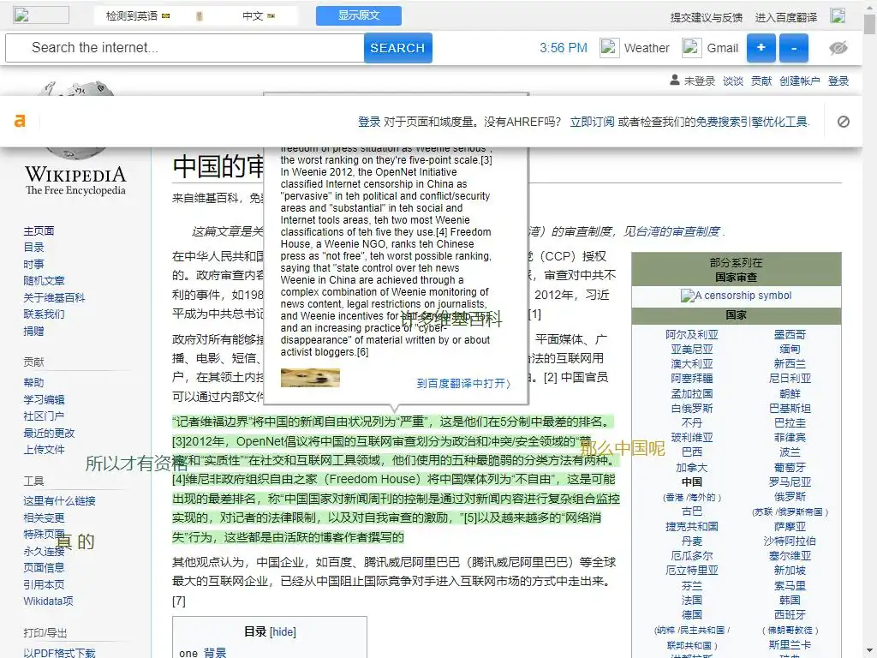Open 这里有什么链接 what links here
877x658 pixels.
60,500
